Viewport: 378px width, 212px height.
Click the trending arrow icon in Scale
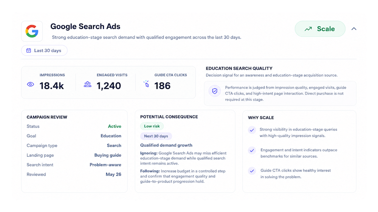click(308, 29)
